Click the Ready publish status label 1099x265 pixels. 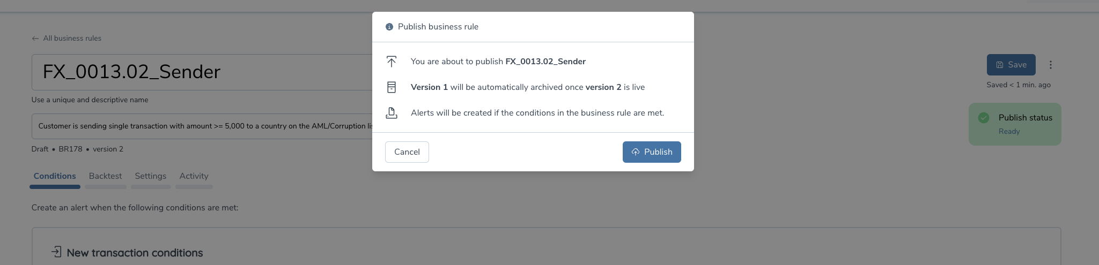(x=1009, y=132)
